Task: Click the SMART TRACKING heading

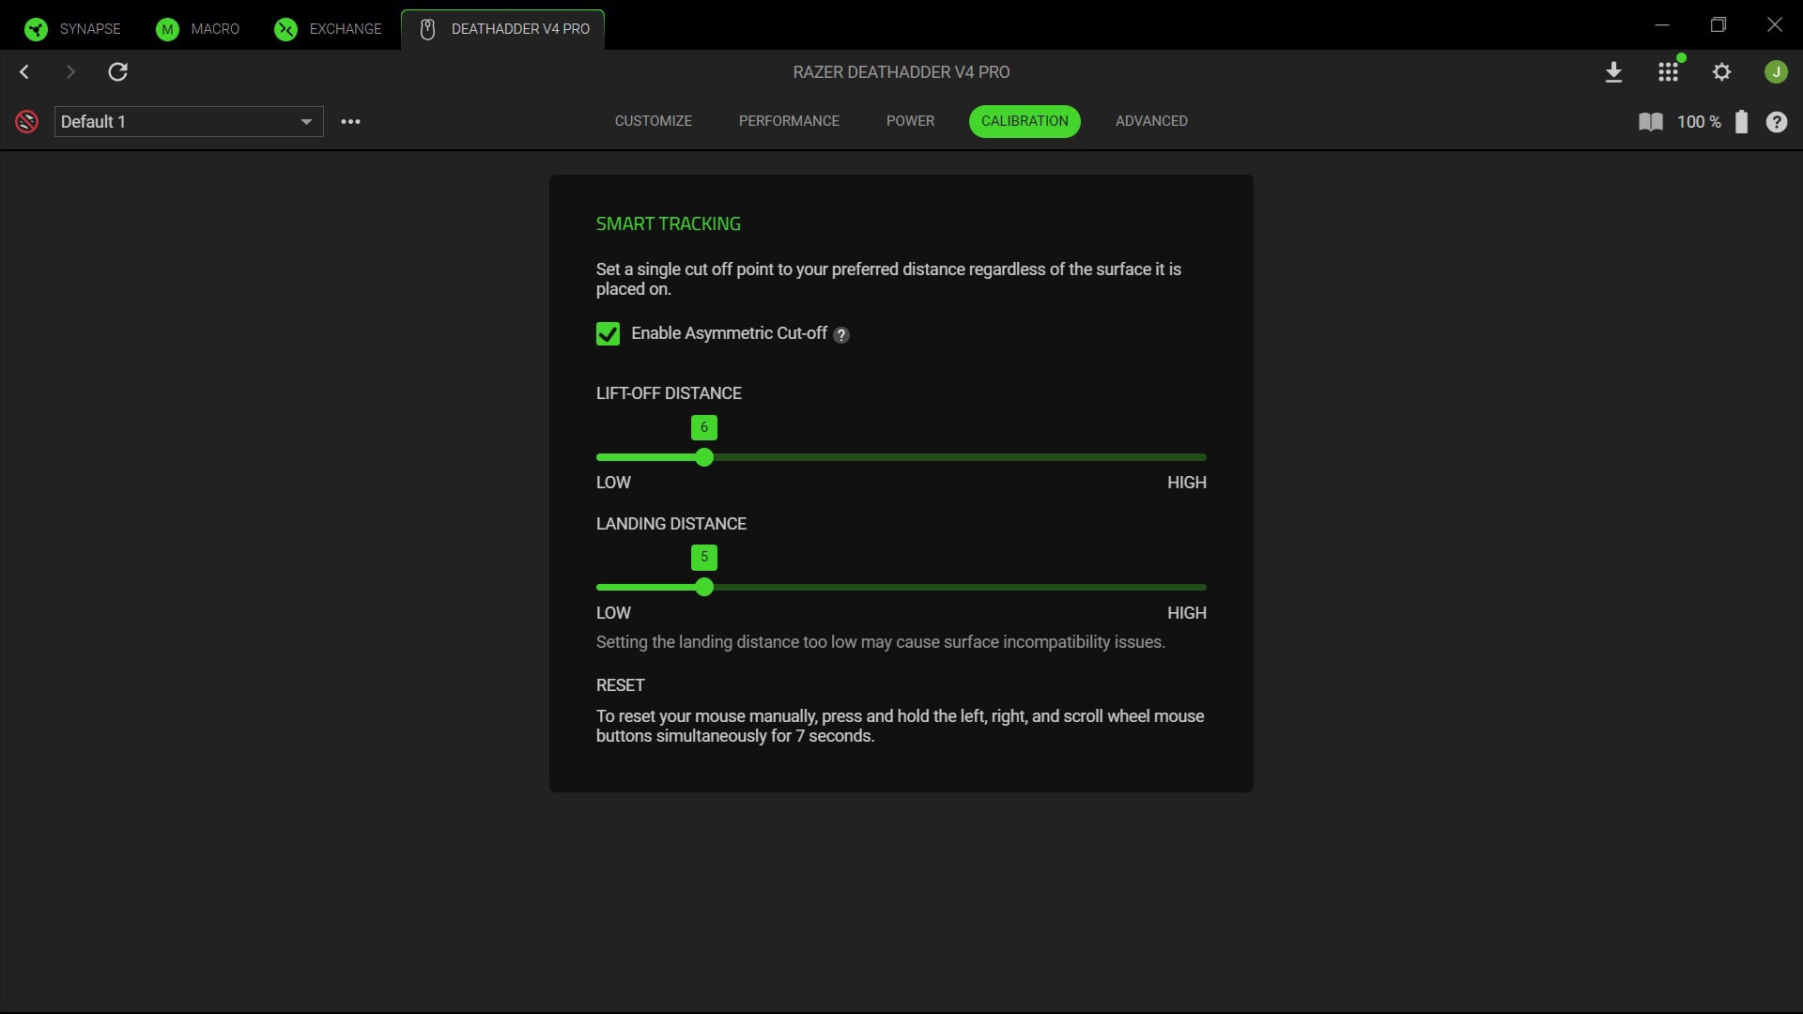Action: pos(669,224)
